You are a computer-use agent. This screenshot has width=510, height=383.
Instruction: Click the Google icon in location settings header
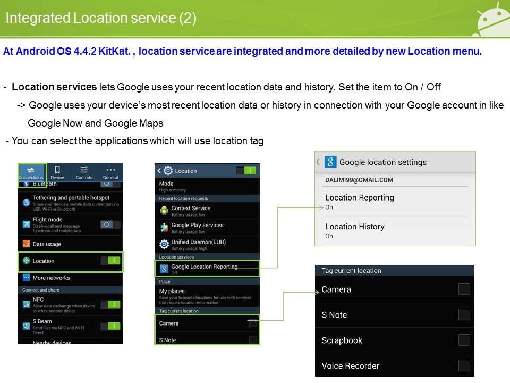point(330,162)
